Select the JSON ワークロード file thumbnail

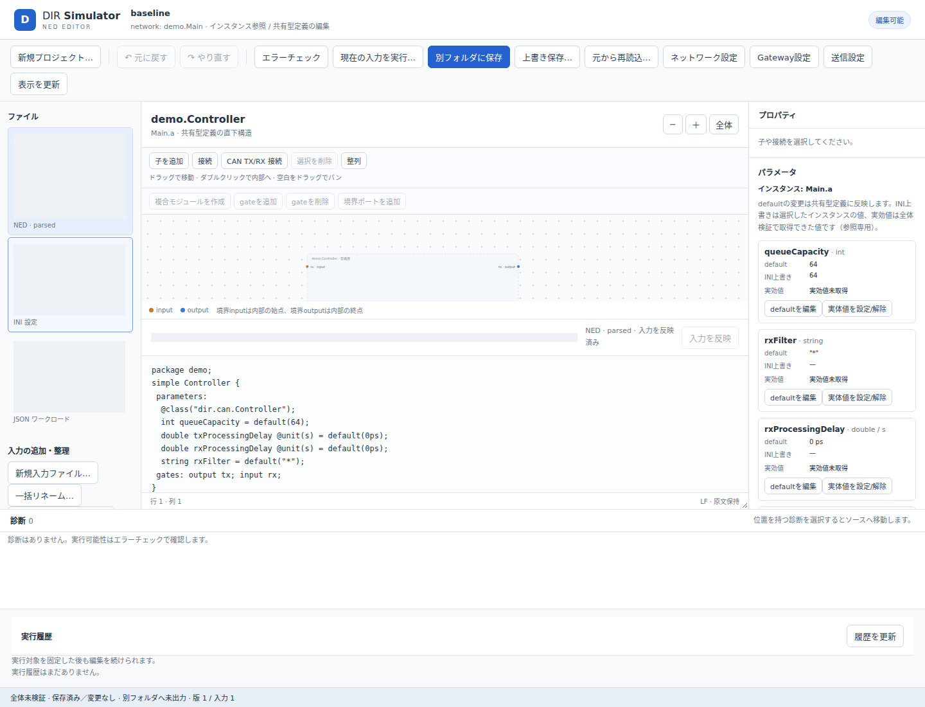point(70,382)
